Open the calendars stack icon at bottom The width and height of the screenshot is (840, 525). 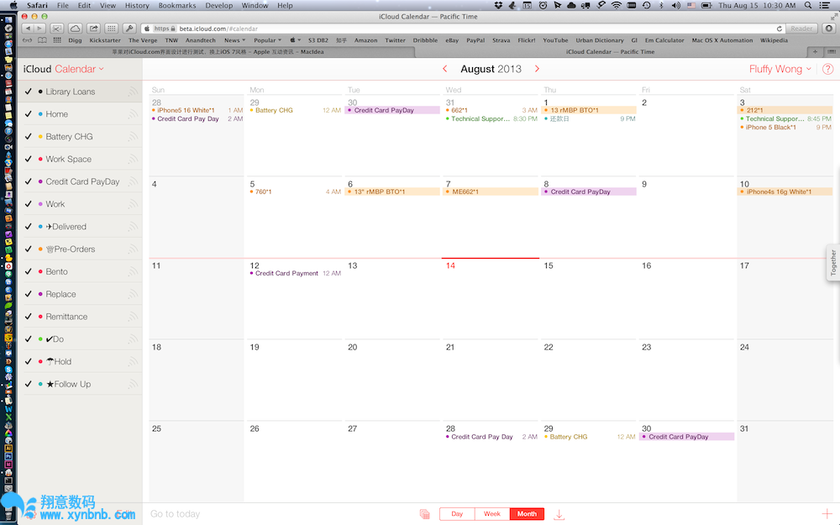[x=425, y=514]
